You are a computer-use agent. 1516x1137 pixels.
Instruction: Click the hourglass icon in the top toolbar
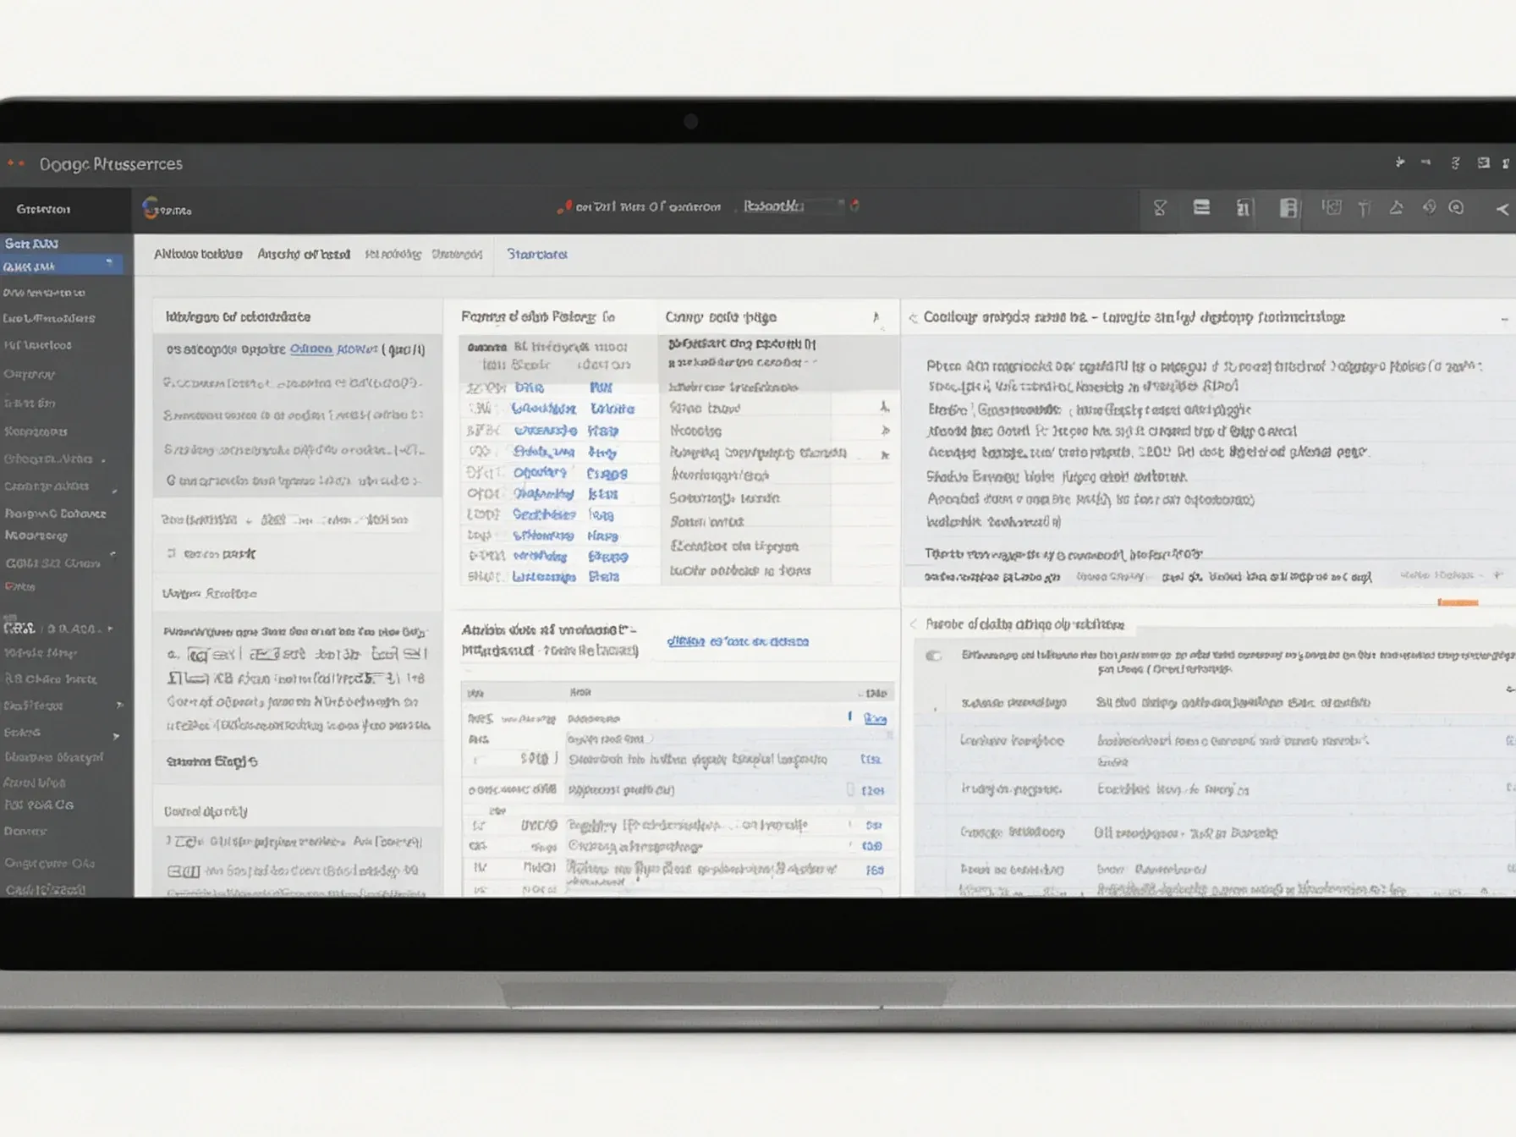pos(1160,208)
